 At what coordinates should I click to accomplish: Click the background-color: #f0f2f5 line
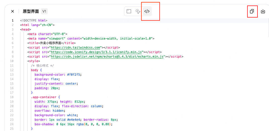click(x=58, y=75)
